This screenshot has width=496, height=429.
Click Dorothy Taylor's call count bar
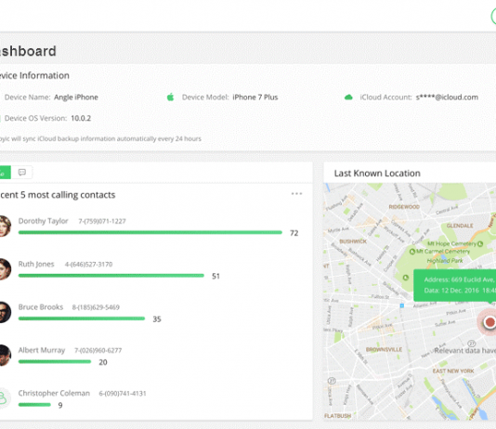pos(150,232)
